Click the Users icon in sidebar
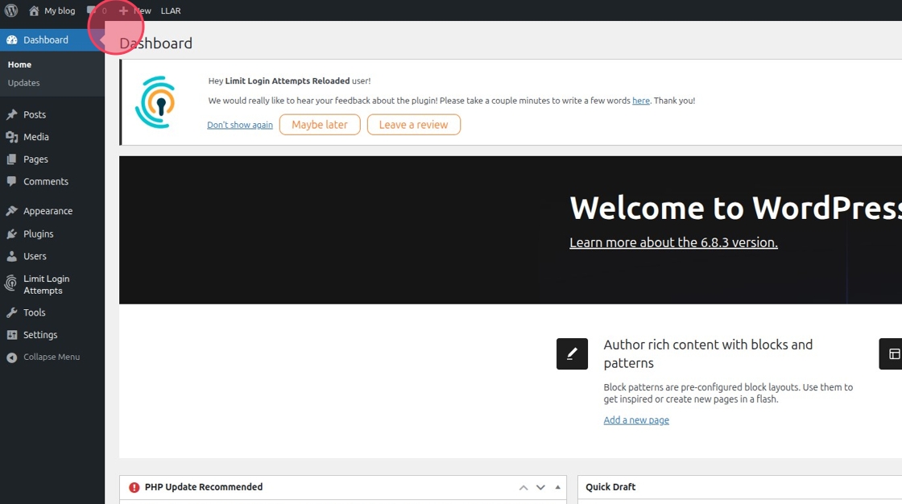The image size is (902, 504). pyautogui.click(x=11, y=256)
